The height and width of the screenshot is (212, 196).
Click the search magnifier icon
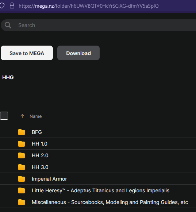(8, 25)
